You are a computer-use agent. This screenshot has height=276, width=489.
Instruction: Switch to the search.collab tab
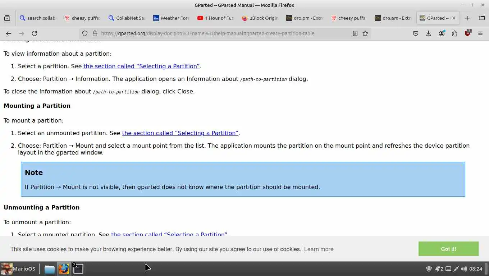pyautogui.click(x=38, y=18)
